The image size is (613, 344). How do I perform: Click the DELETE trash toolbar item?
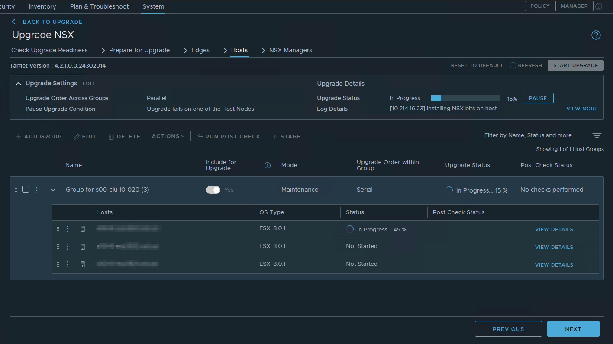pos(124,136)
